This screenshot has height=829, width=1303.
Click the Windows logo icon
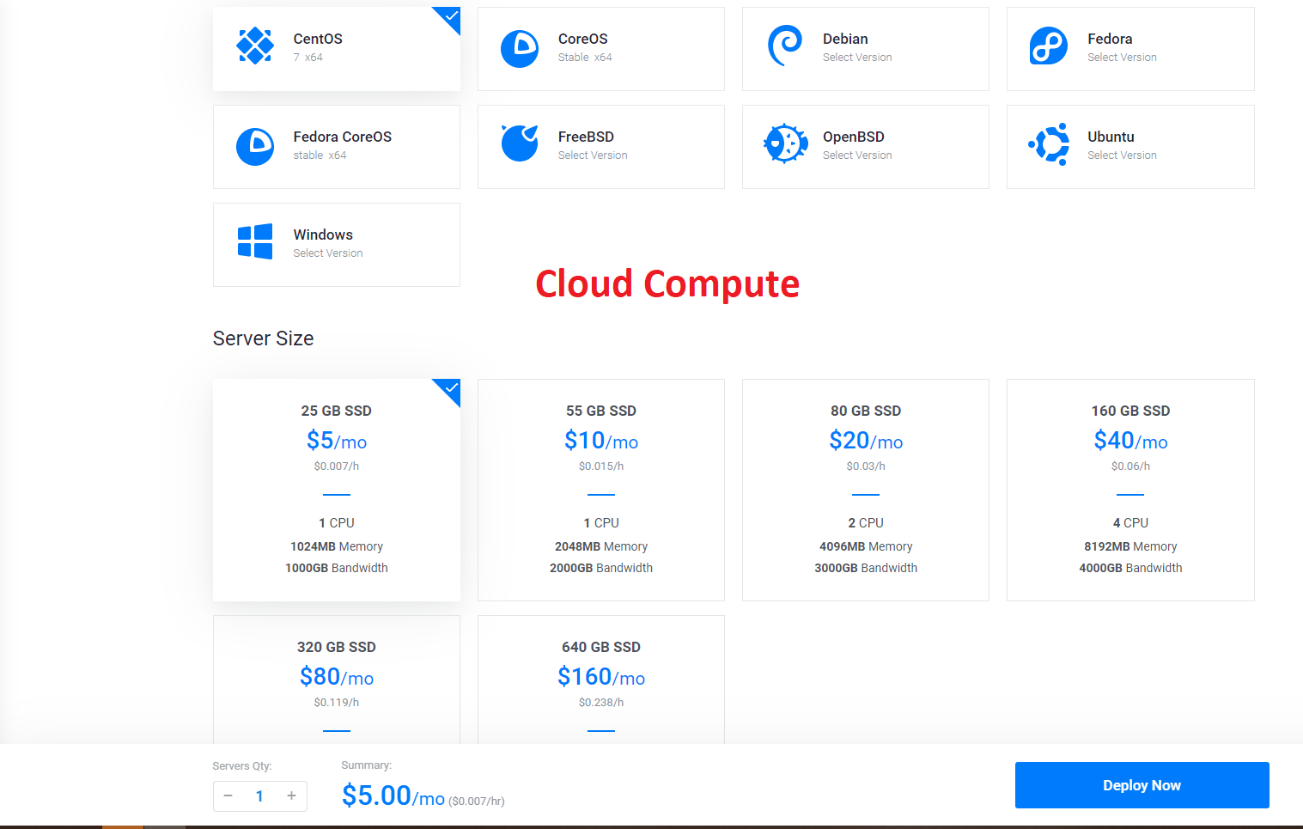(x=254, y=241)
